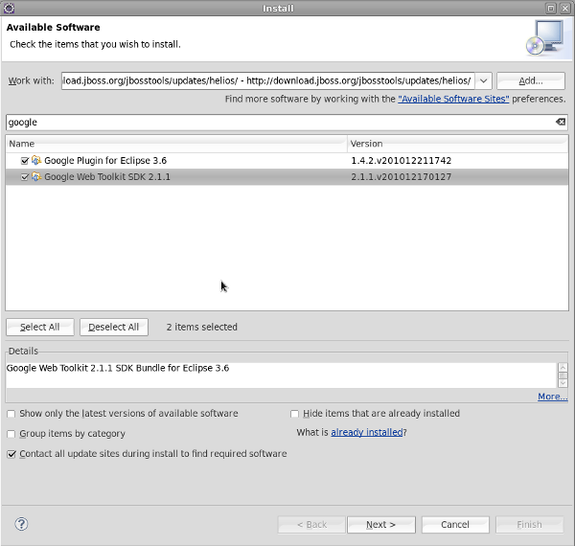Image resolution: width=575 pixels, height=546 pixels.
Task: Click the Details scrollbar down arrow
Action: click(x=563, y=383)
